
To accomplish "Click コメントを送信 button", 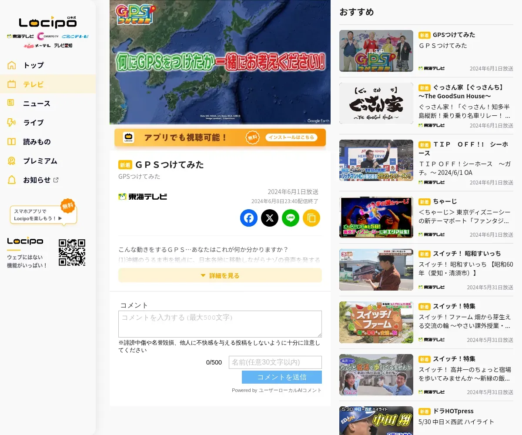I will [282, 377].
